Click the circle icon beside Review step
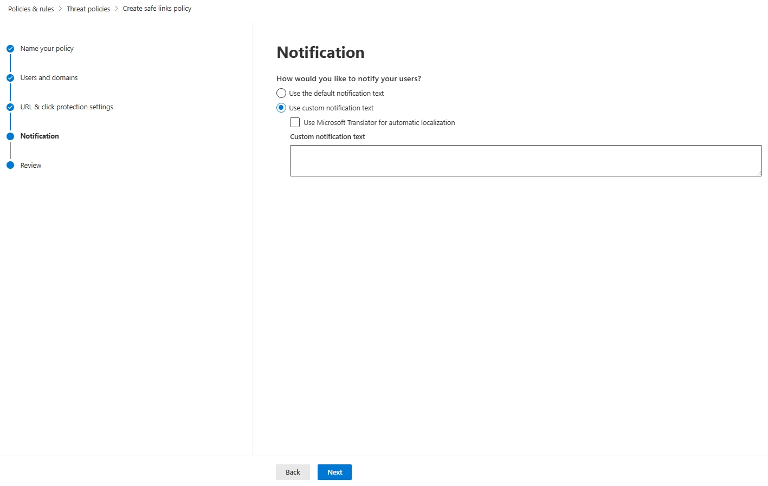Image resolution: width=768 pixels, height=486 pixels. [x=10, y=165]
